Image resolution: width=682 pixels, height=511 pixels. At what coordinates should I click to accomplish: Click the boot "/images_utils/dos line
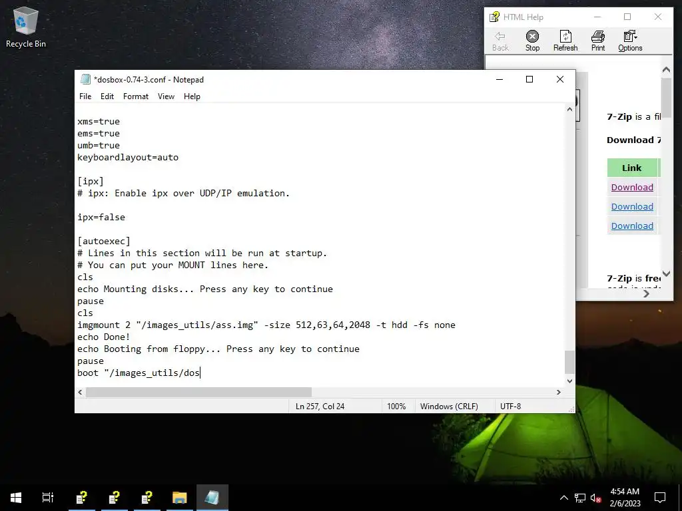(139, 373)
